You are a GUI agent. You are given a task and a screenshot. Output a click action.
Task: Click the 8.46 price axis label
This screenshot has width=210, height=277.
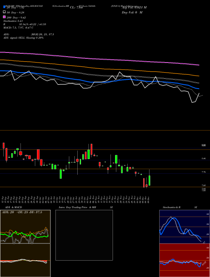[x=204, y=159]
